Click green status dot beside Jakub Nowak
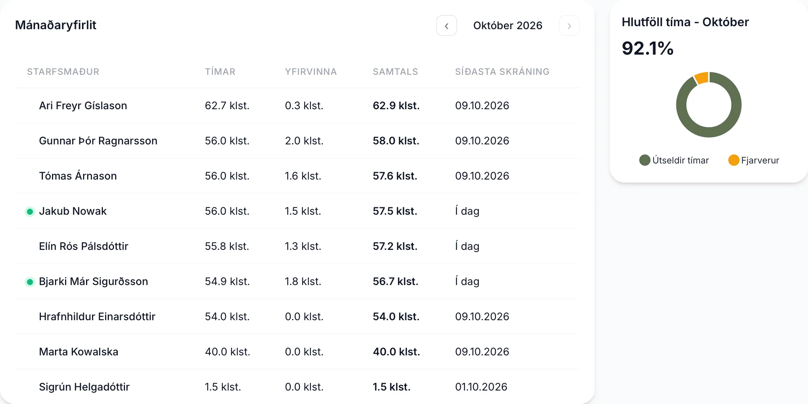Screen dimensions: 808x404 pos(30,212)
